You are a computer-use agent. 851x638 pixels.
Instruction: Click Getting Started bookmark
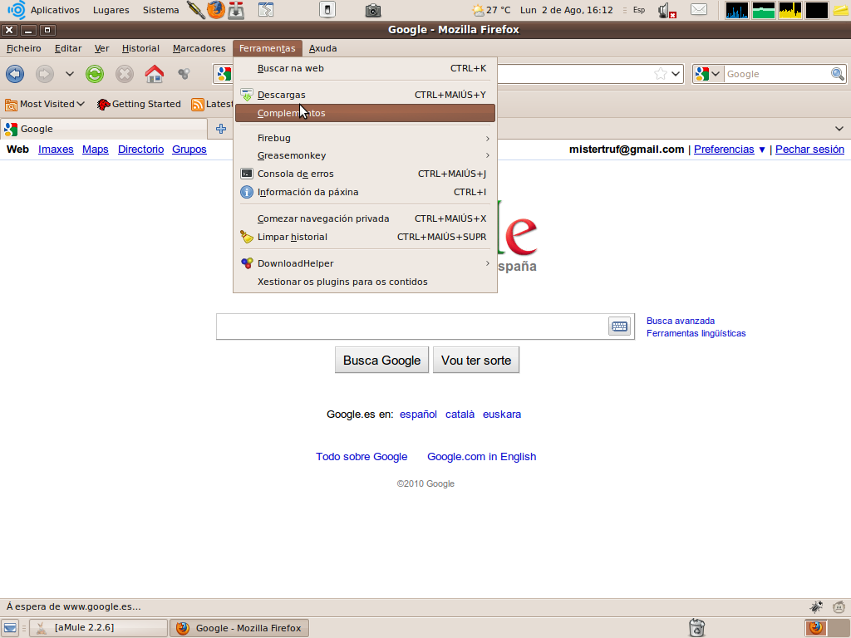[139, 104]
